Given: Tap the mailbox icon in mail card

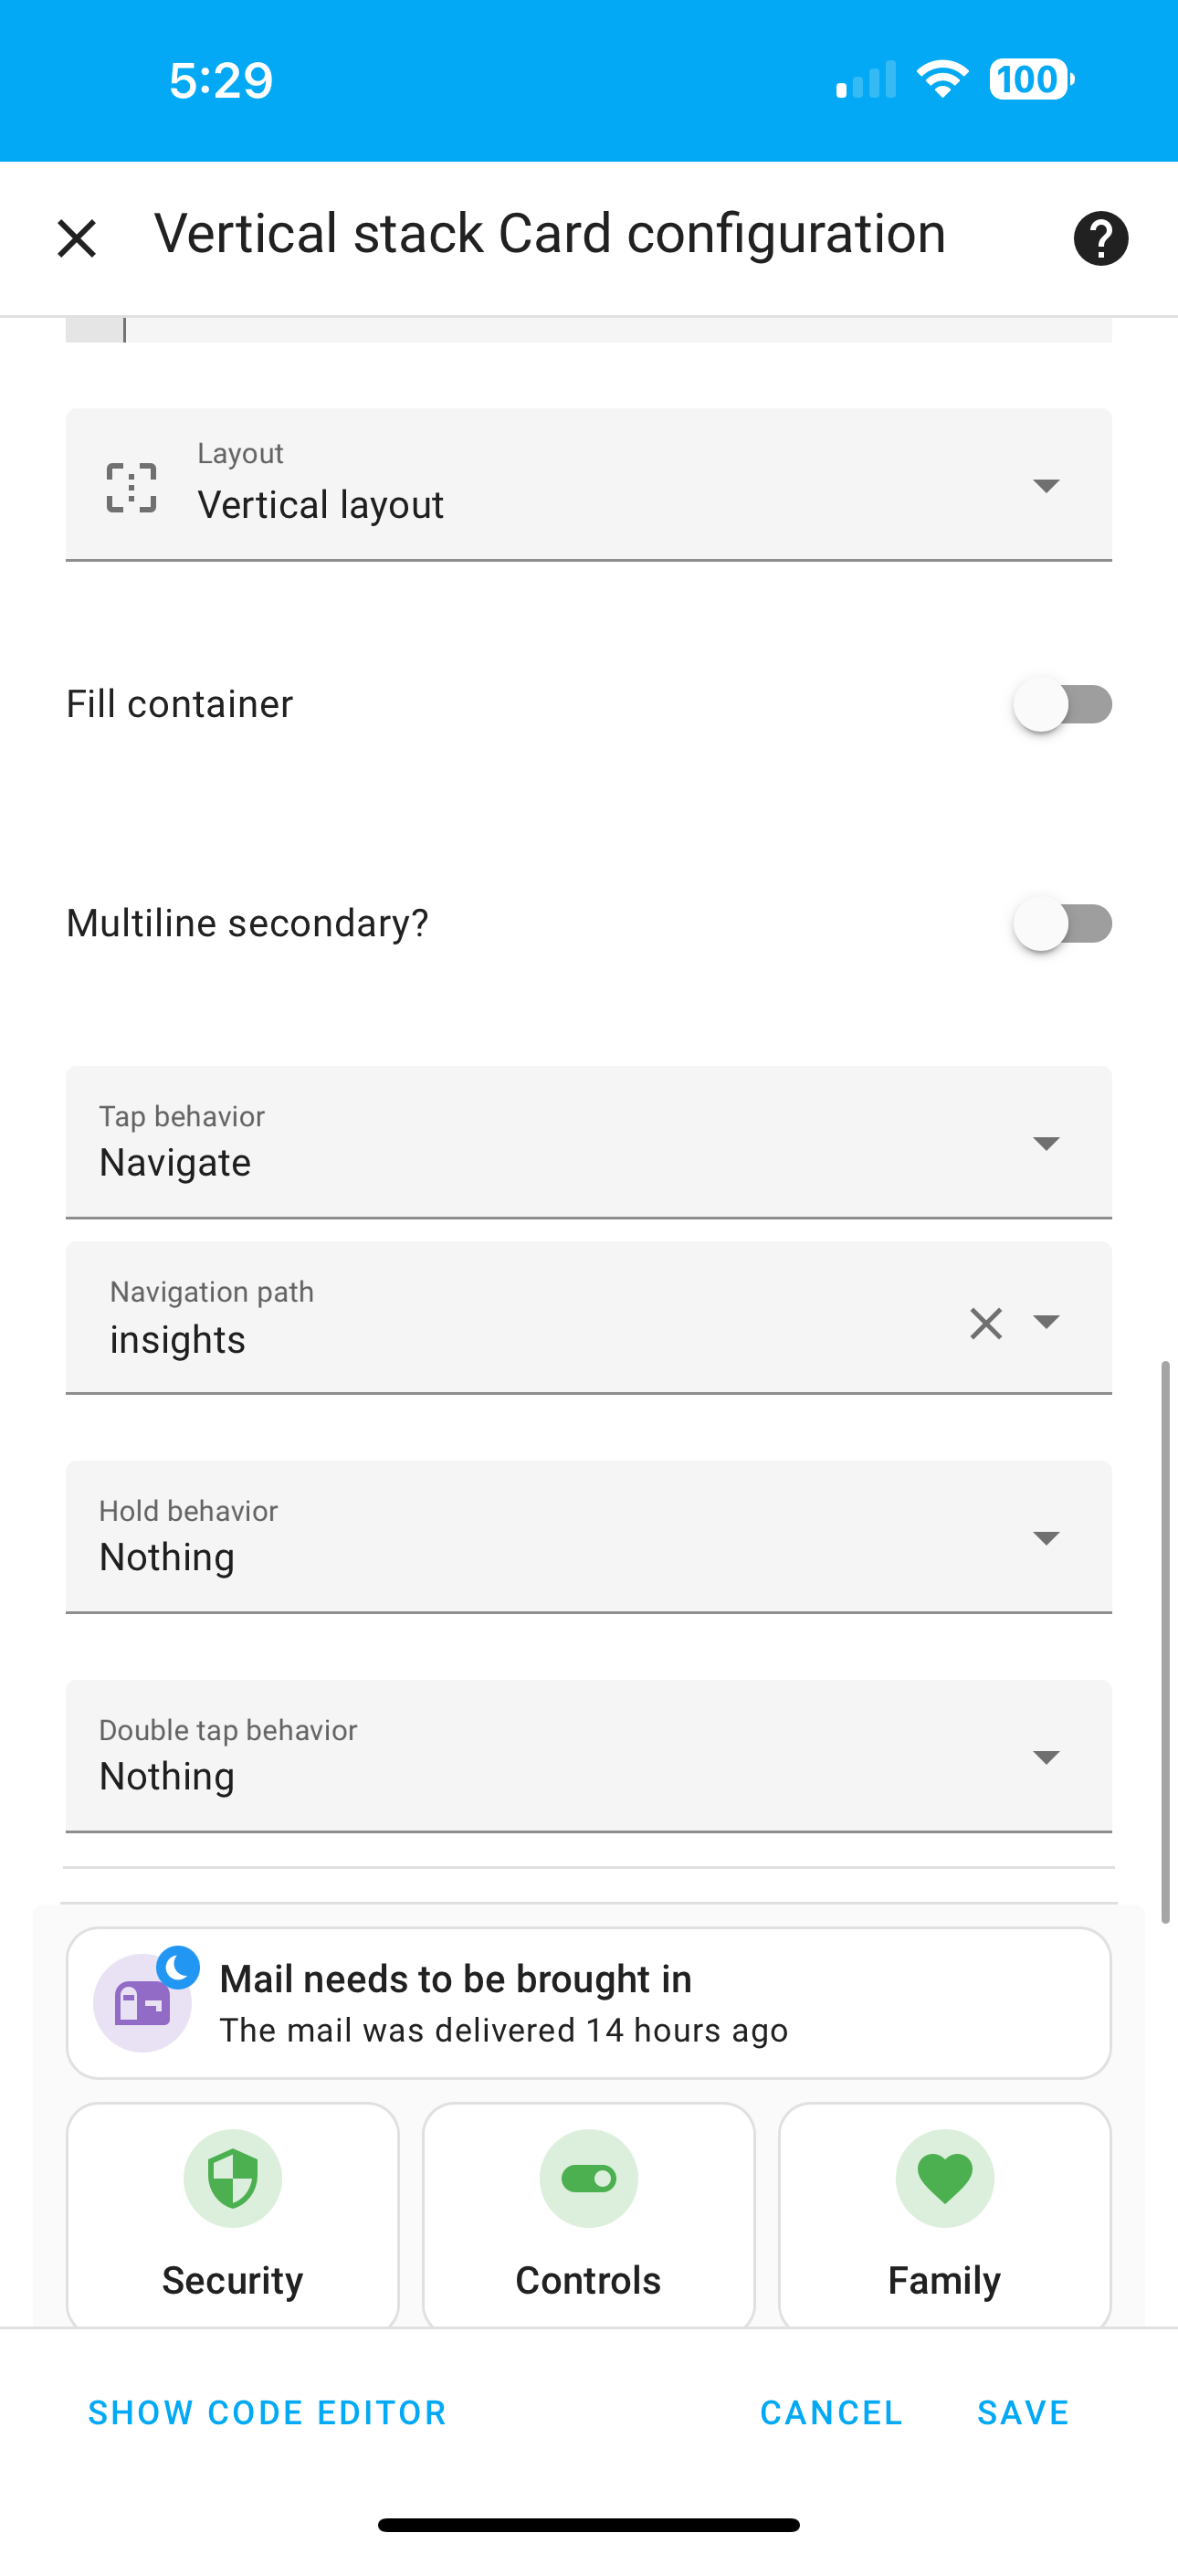Looking at the screenshot, I should pyautogui.click(x=142, y=2003).
